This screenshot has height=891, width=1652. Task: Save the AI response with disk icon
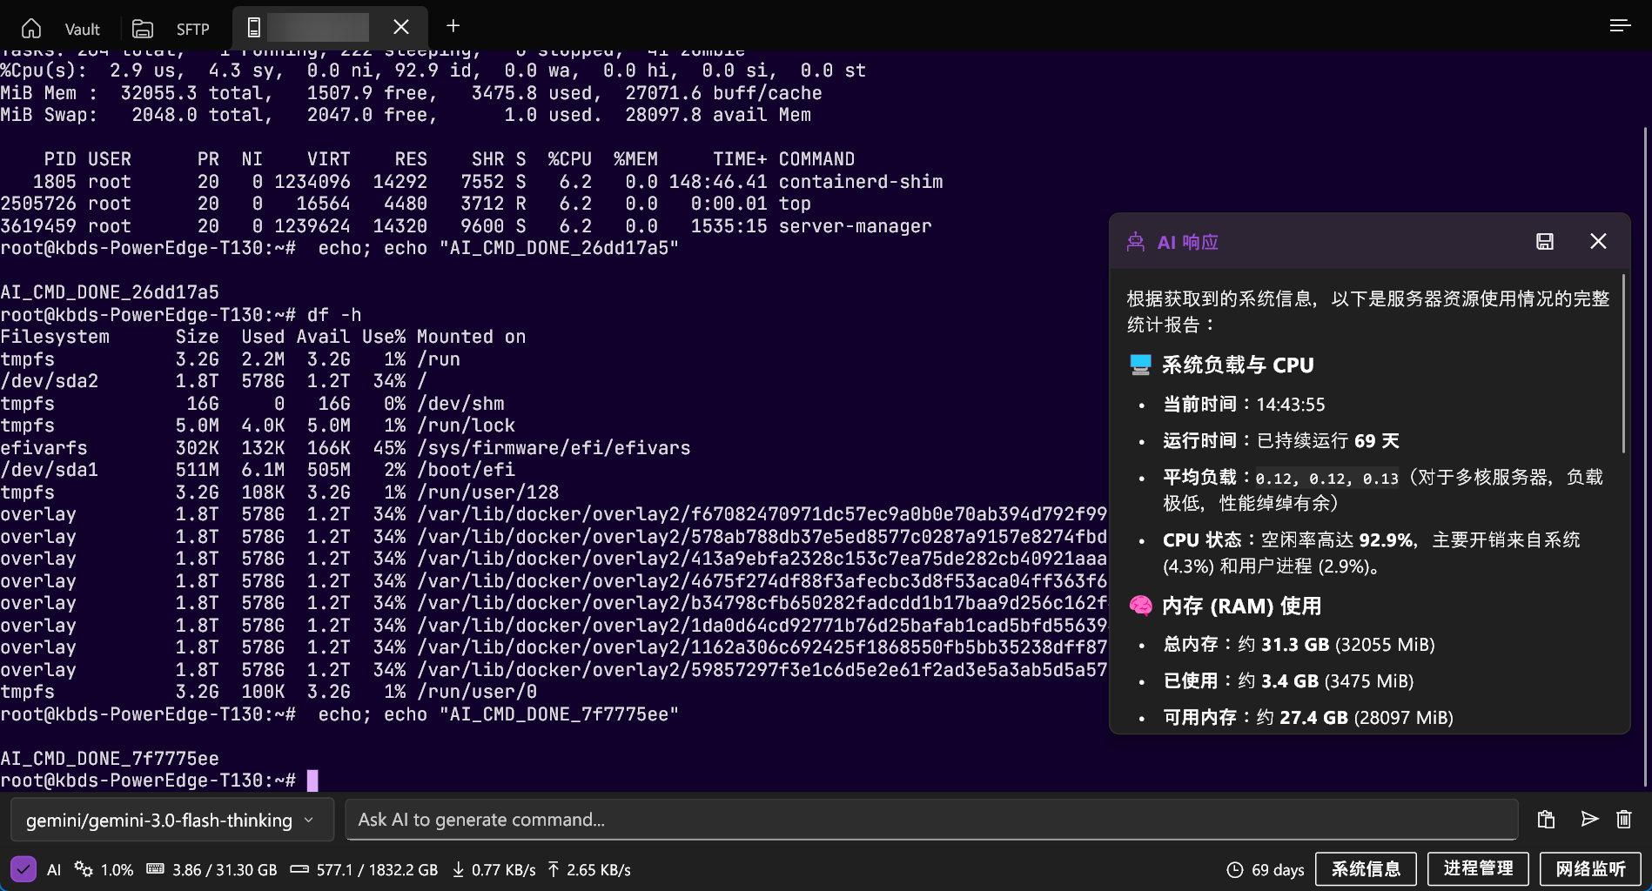[1545, 242]
